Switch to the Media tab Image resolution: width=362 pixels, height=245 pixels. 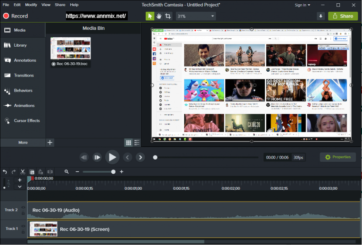coord(23,30)
